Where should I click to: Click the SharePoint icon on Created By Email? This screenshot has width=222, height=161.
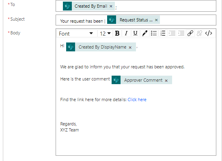pyautogui.click(x=67, y=6)
